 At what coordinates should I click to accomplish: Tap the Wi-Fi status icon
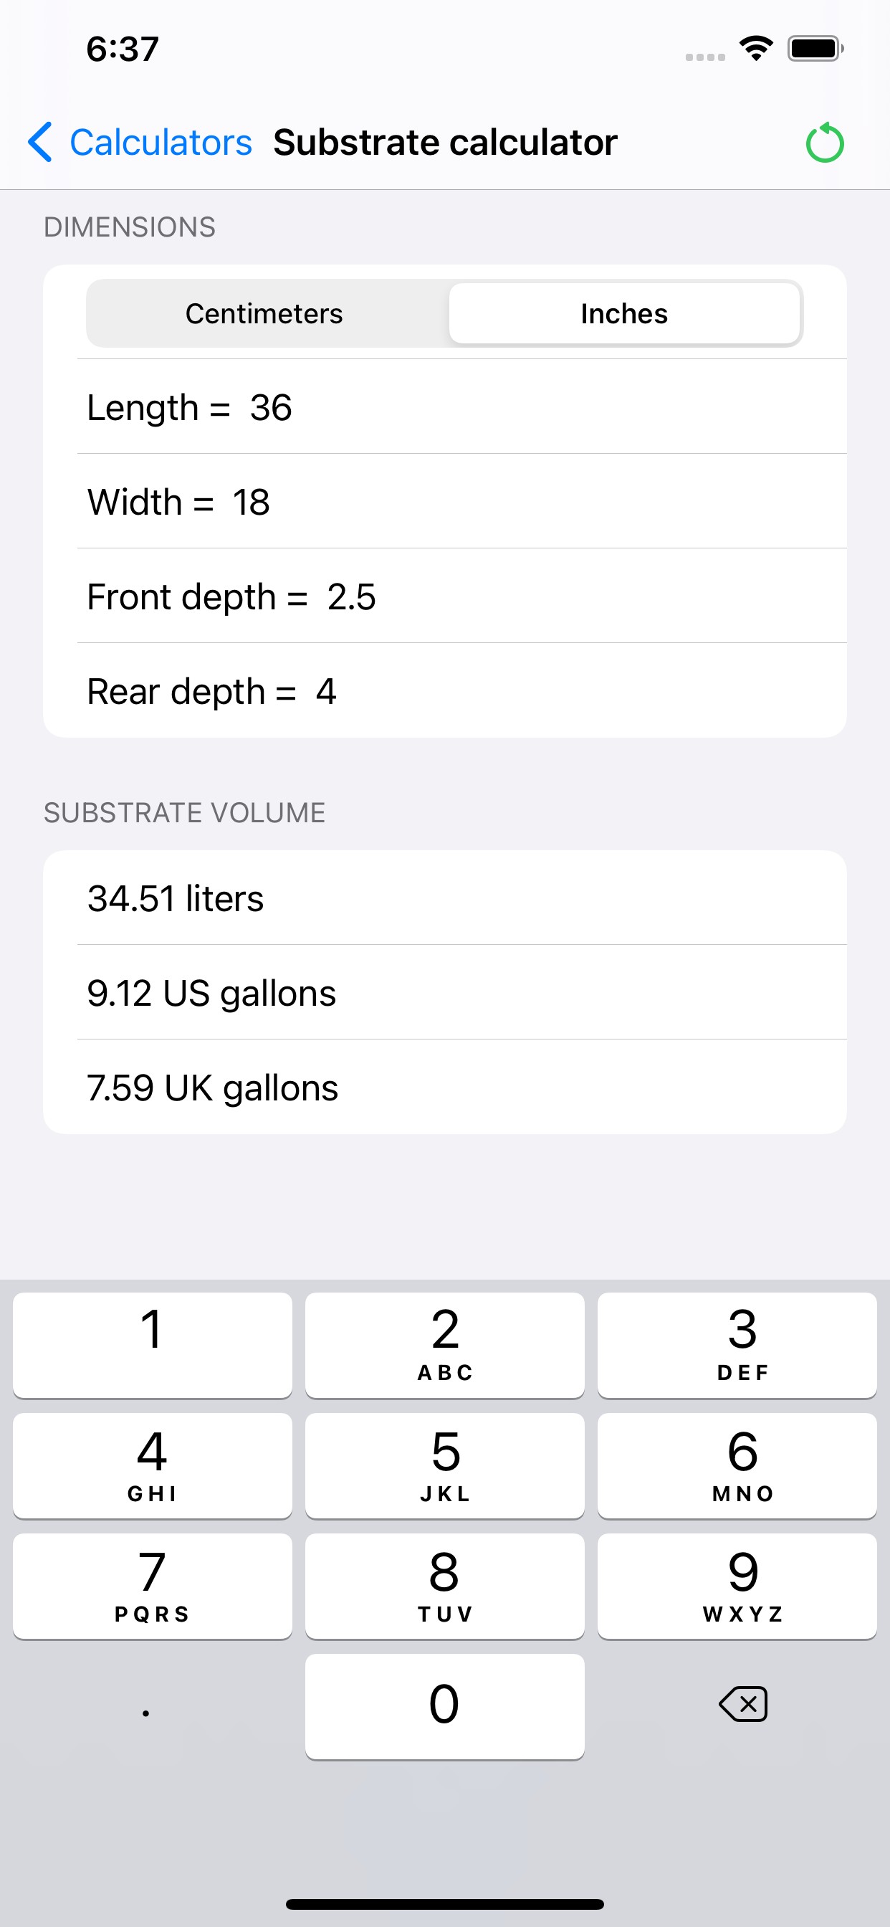[x=755, y=49]
